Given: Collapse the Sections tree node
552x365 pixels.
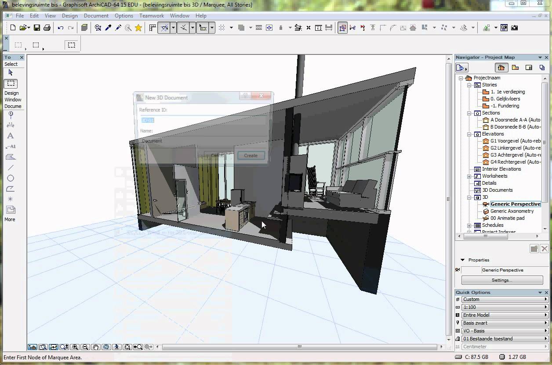Looking at the screenshot, I should (469, 113).
